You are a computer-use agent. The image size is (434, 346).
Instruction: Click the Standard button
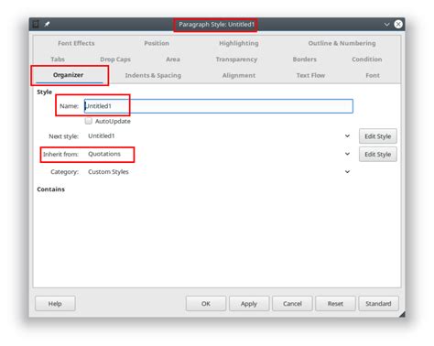coord(378,304)
